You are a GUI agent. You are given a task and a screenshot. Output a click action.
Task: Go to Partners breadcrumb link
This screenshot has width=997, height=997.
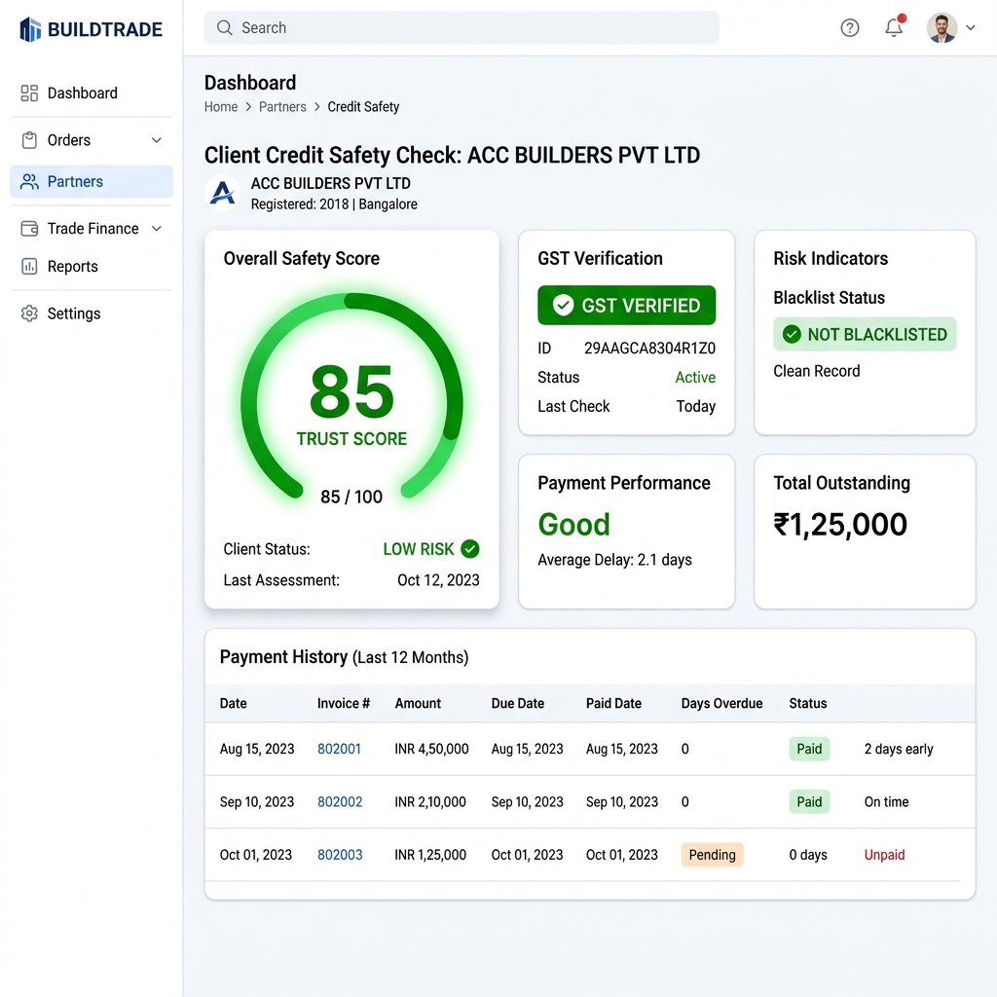pyautogui.click(x=282, y=107)
